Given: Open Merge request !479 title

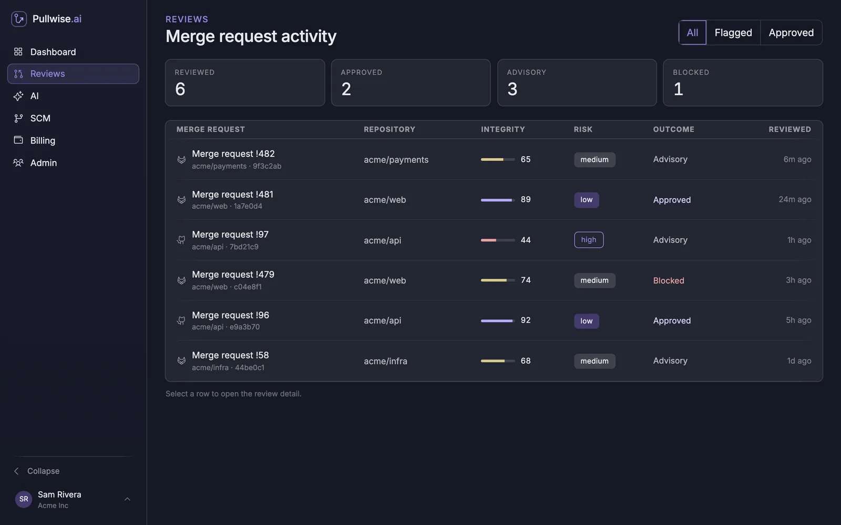Looking at the screenshot, I should [233, 275].
